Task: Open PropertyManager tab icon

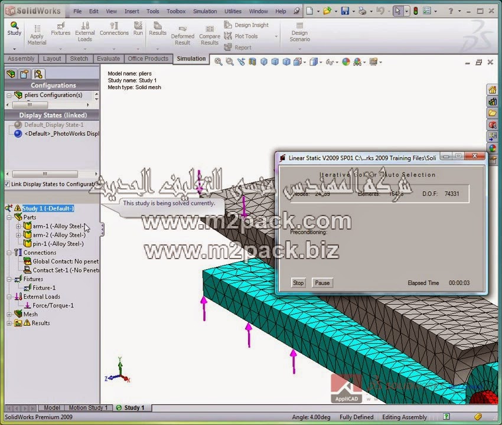Action: [x=24, y=74]
